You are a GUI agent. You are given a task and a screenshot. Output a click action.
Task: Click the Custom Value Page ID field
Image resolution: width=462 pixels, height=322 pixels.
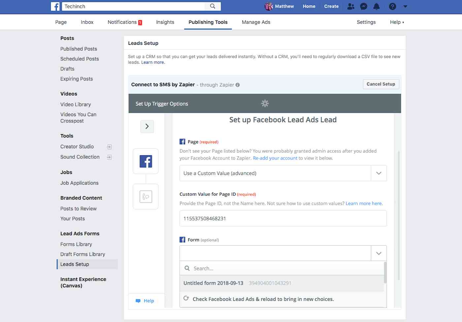(283, 219)
